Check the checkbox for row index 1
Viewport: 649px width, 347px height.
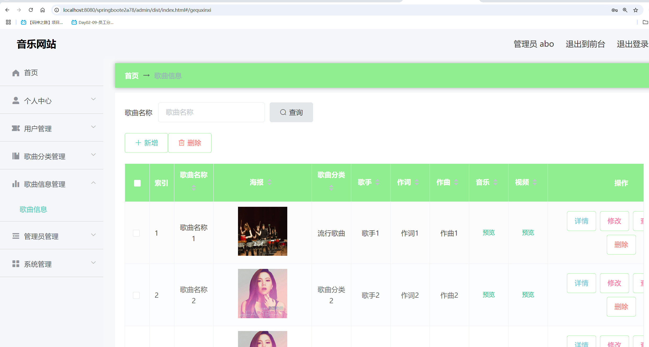(x=136, y=233)
